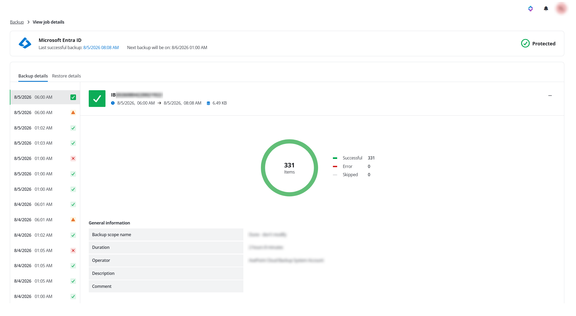The image size is (576, 316).
Task: Click the Operator row label
Action: 101,261
